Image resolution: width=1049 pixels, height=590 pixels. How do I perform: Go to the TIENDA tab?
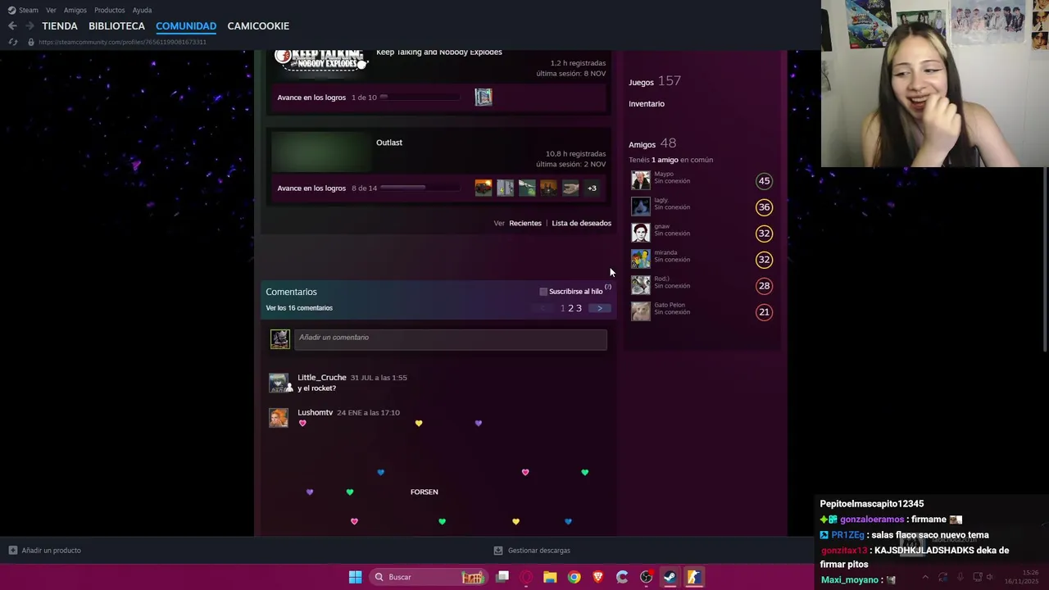coord(59,26)
